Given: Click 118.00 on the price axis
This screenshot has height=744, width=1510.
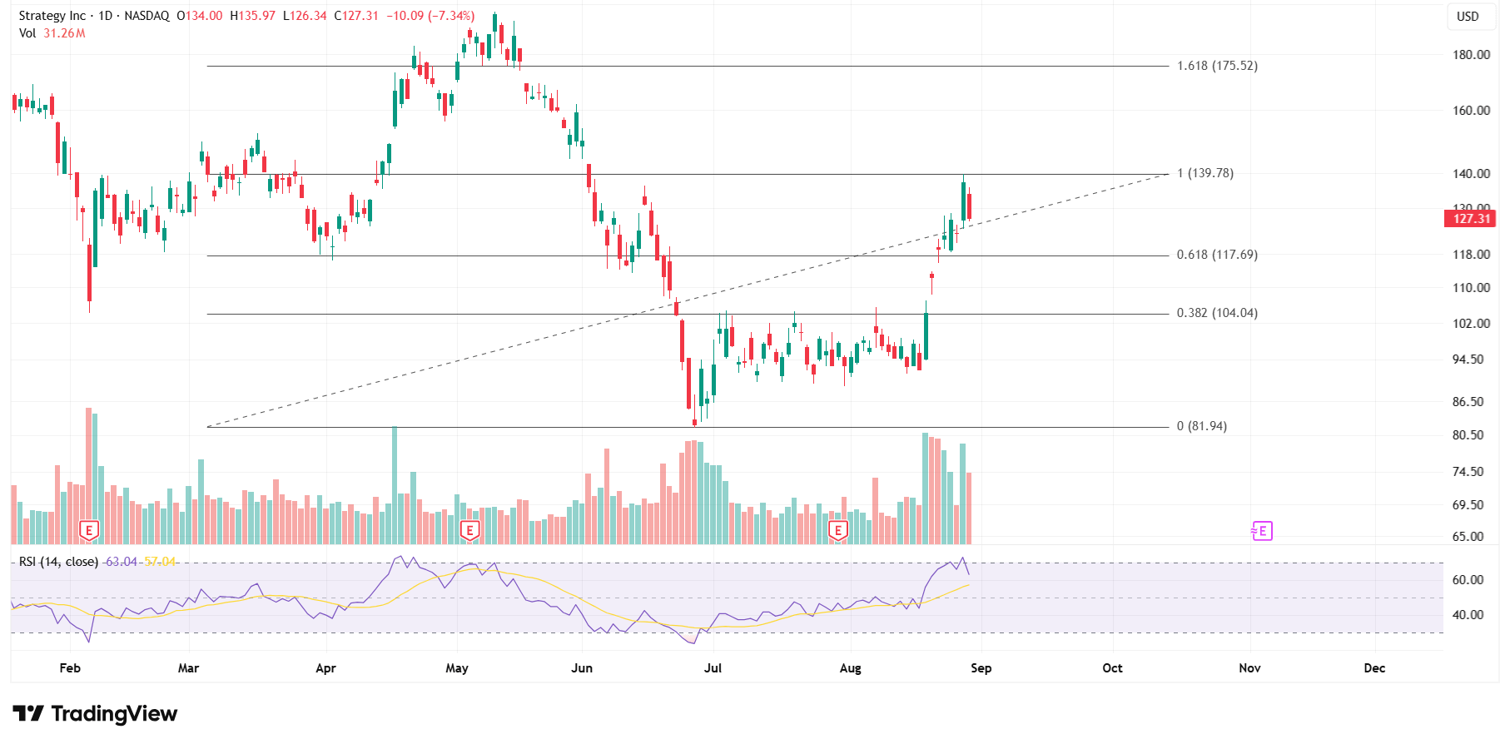Looking at the screenshot, I should (1471, 255).
